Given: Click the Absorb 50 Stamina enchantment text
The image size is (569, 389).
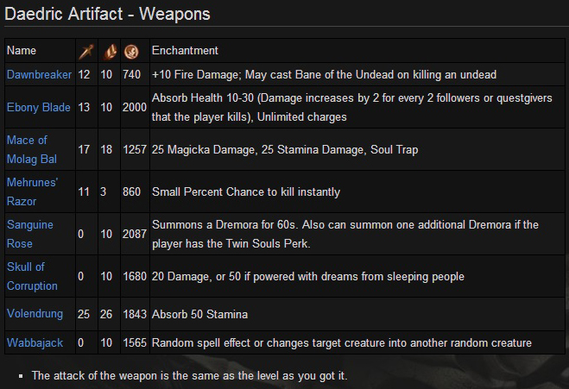Looking at the screenshot, I should [201, 312].
